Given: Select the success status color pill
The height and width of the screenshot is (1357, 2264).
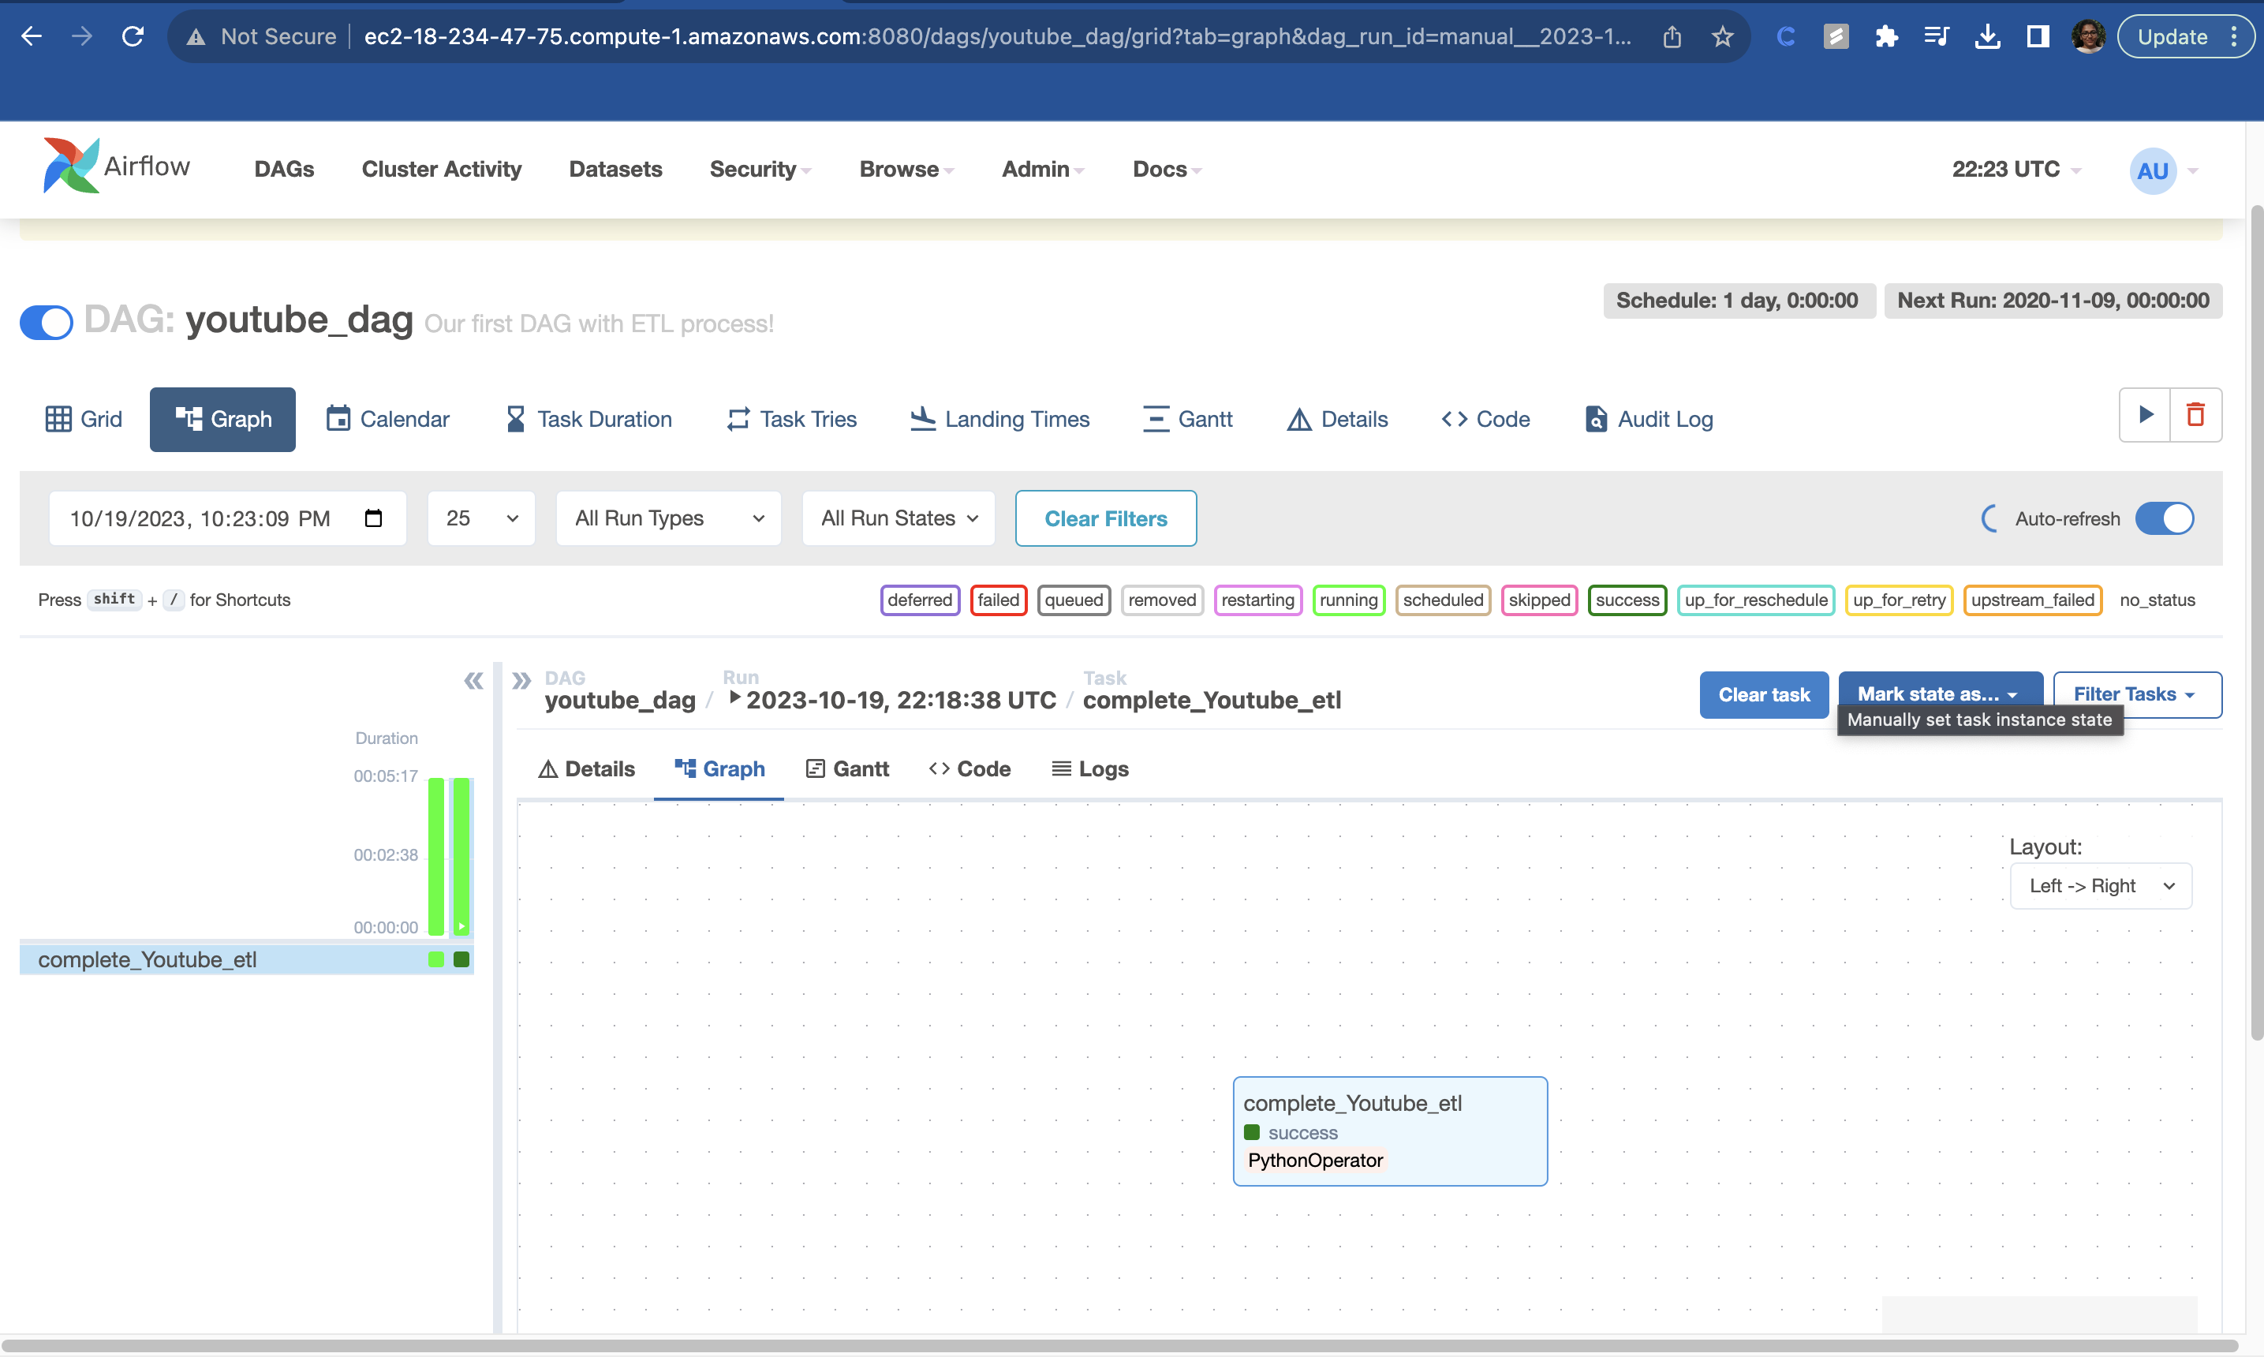Looking at the screenshot, I should (x=1627, y=600).
